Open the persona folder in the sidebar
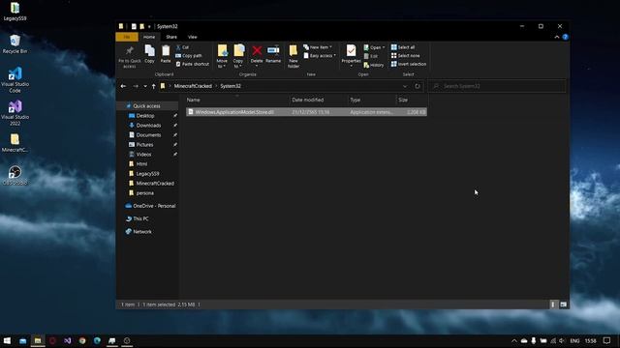Screen dimensions: 620x348 [x=144, y=193]
